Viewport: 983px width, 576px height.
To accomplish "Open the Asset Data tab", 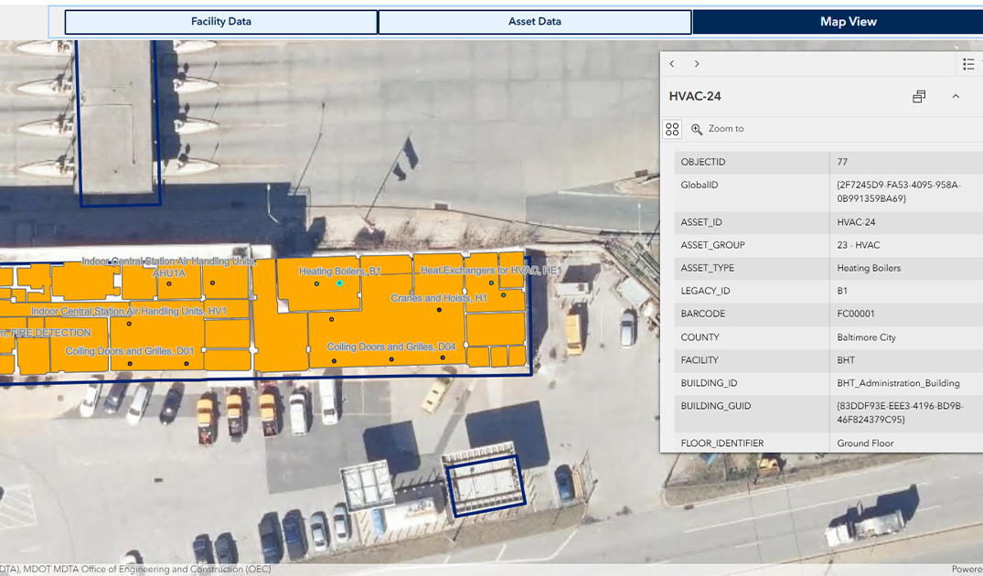I will [535, 22].
